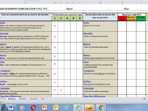The height and width of the screenshot is (111, 148).
Task: Switch to the Sheet3 tab
Action: pyautogui.click(x=34, y=99)
